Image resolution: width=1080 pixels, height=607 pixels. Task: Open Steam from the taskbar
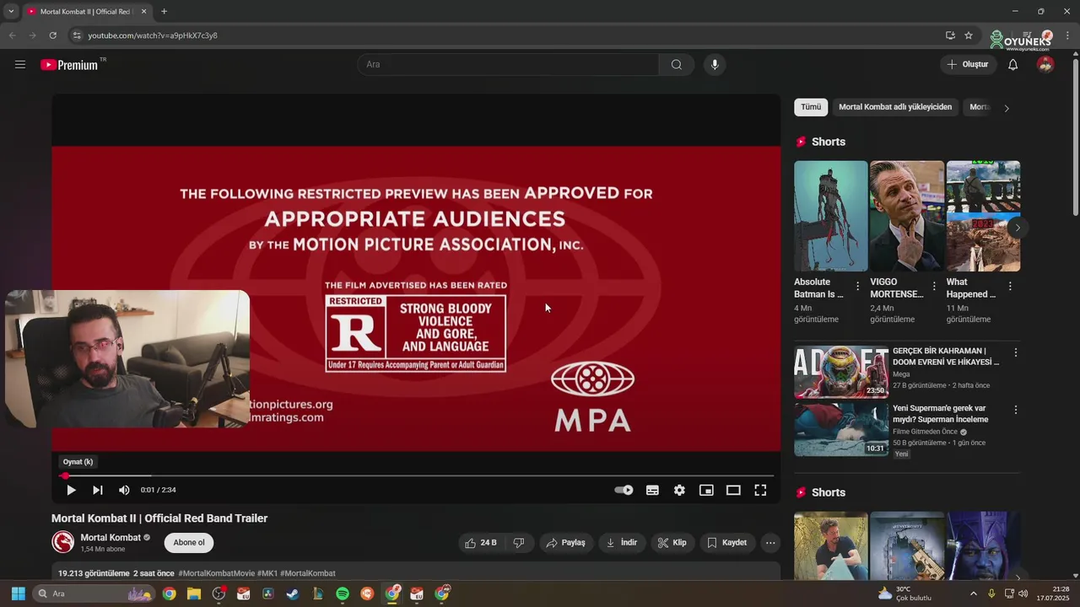coord(292,594)
